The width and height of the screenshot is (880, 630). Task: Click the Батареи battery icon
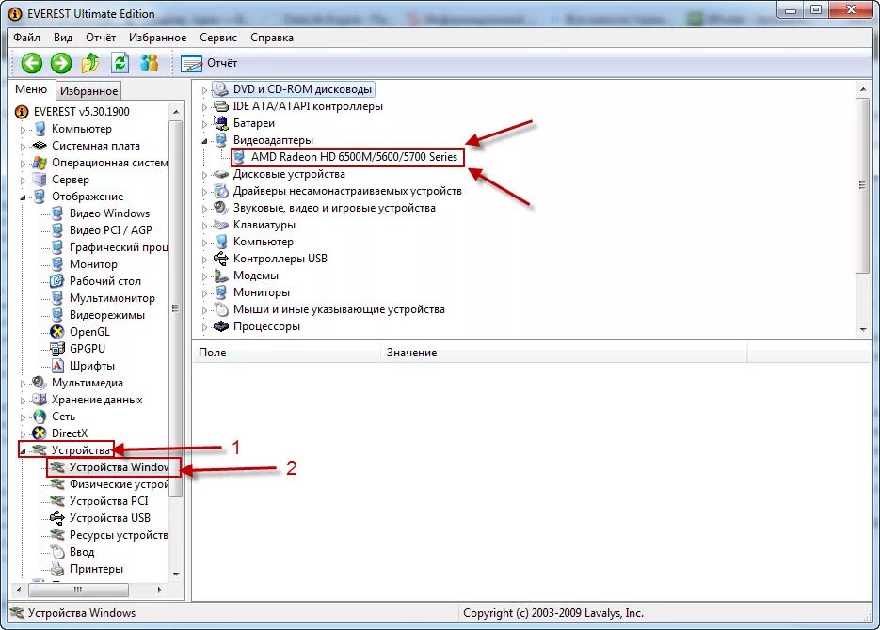coord(221,123)
